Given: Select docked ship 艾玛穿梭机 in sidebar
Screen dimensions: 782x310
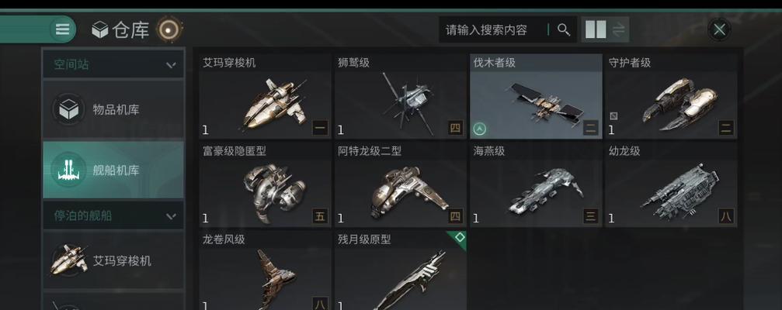Looking at the screenshot, I should [x=113, y=260].
